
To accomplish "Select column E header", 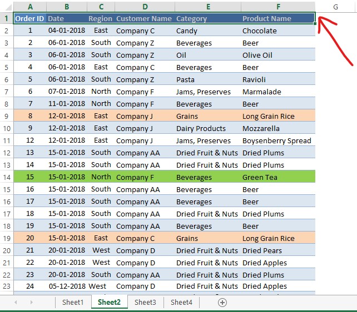I will [208, 7].
